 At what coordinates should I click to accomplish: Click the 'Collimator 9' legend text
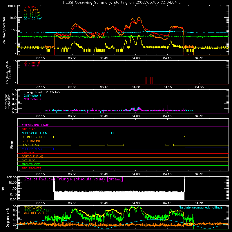tap(32, 99)
